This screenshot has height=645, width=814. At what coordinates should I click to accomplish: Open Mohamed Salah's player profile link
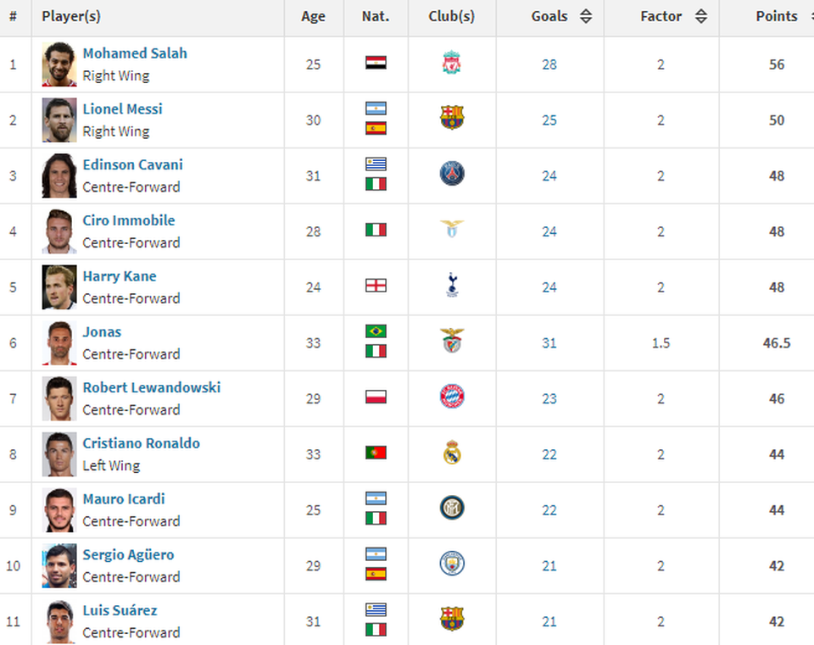[135, 53]
